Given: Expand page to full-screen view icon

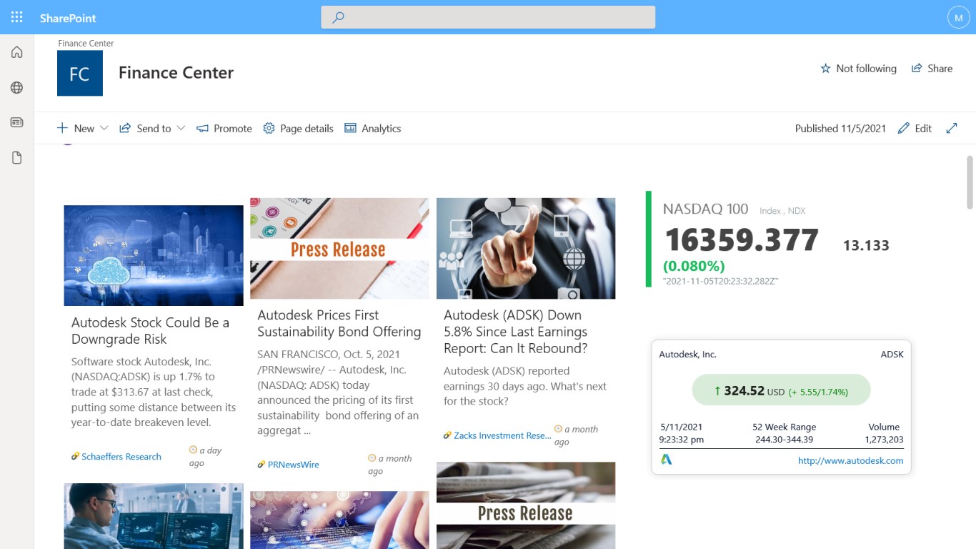Looking at the screenshot, I should click(952, 128).
